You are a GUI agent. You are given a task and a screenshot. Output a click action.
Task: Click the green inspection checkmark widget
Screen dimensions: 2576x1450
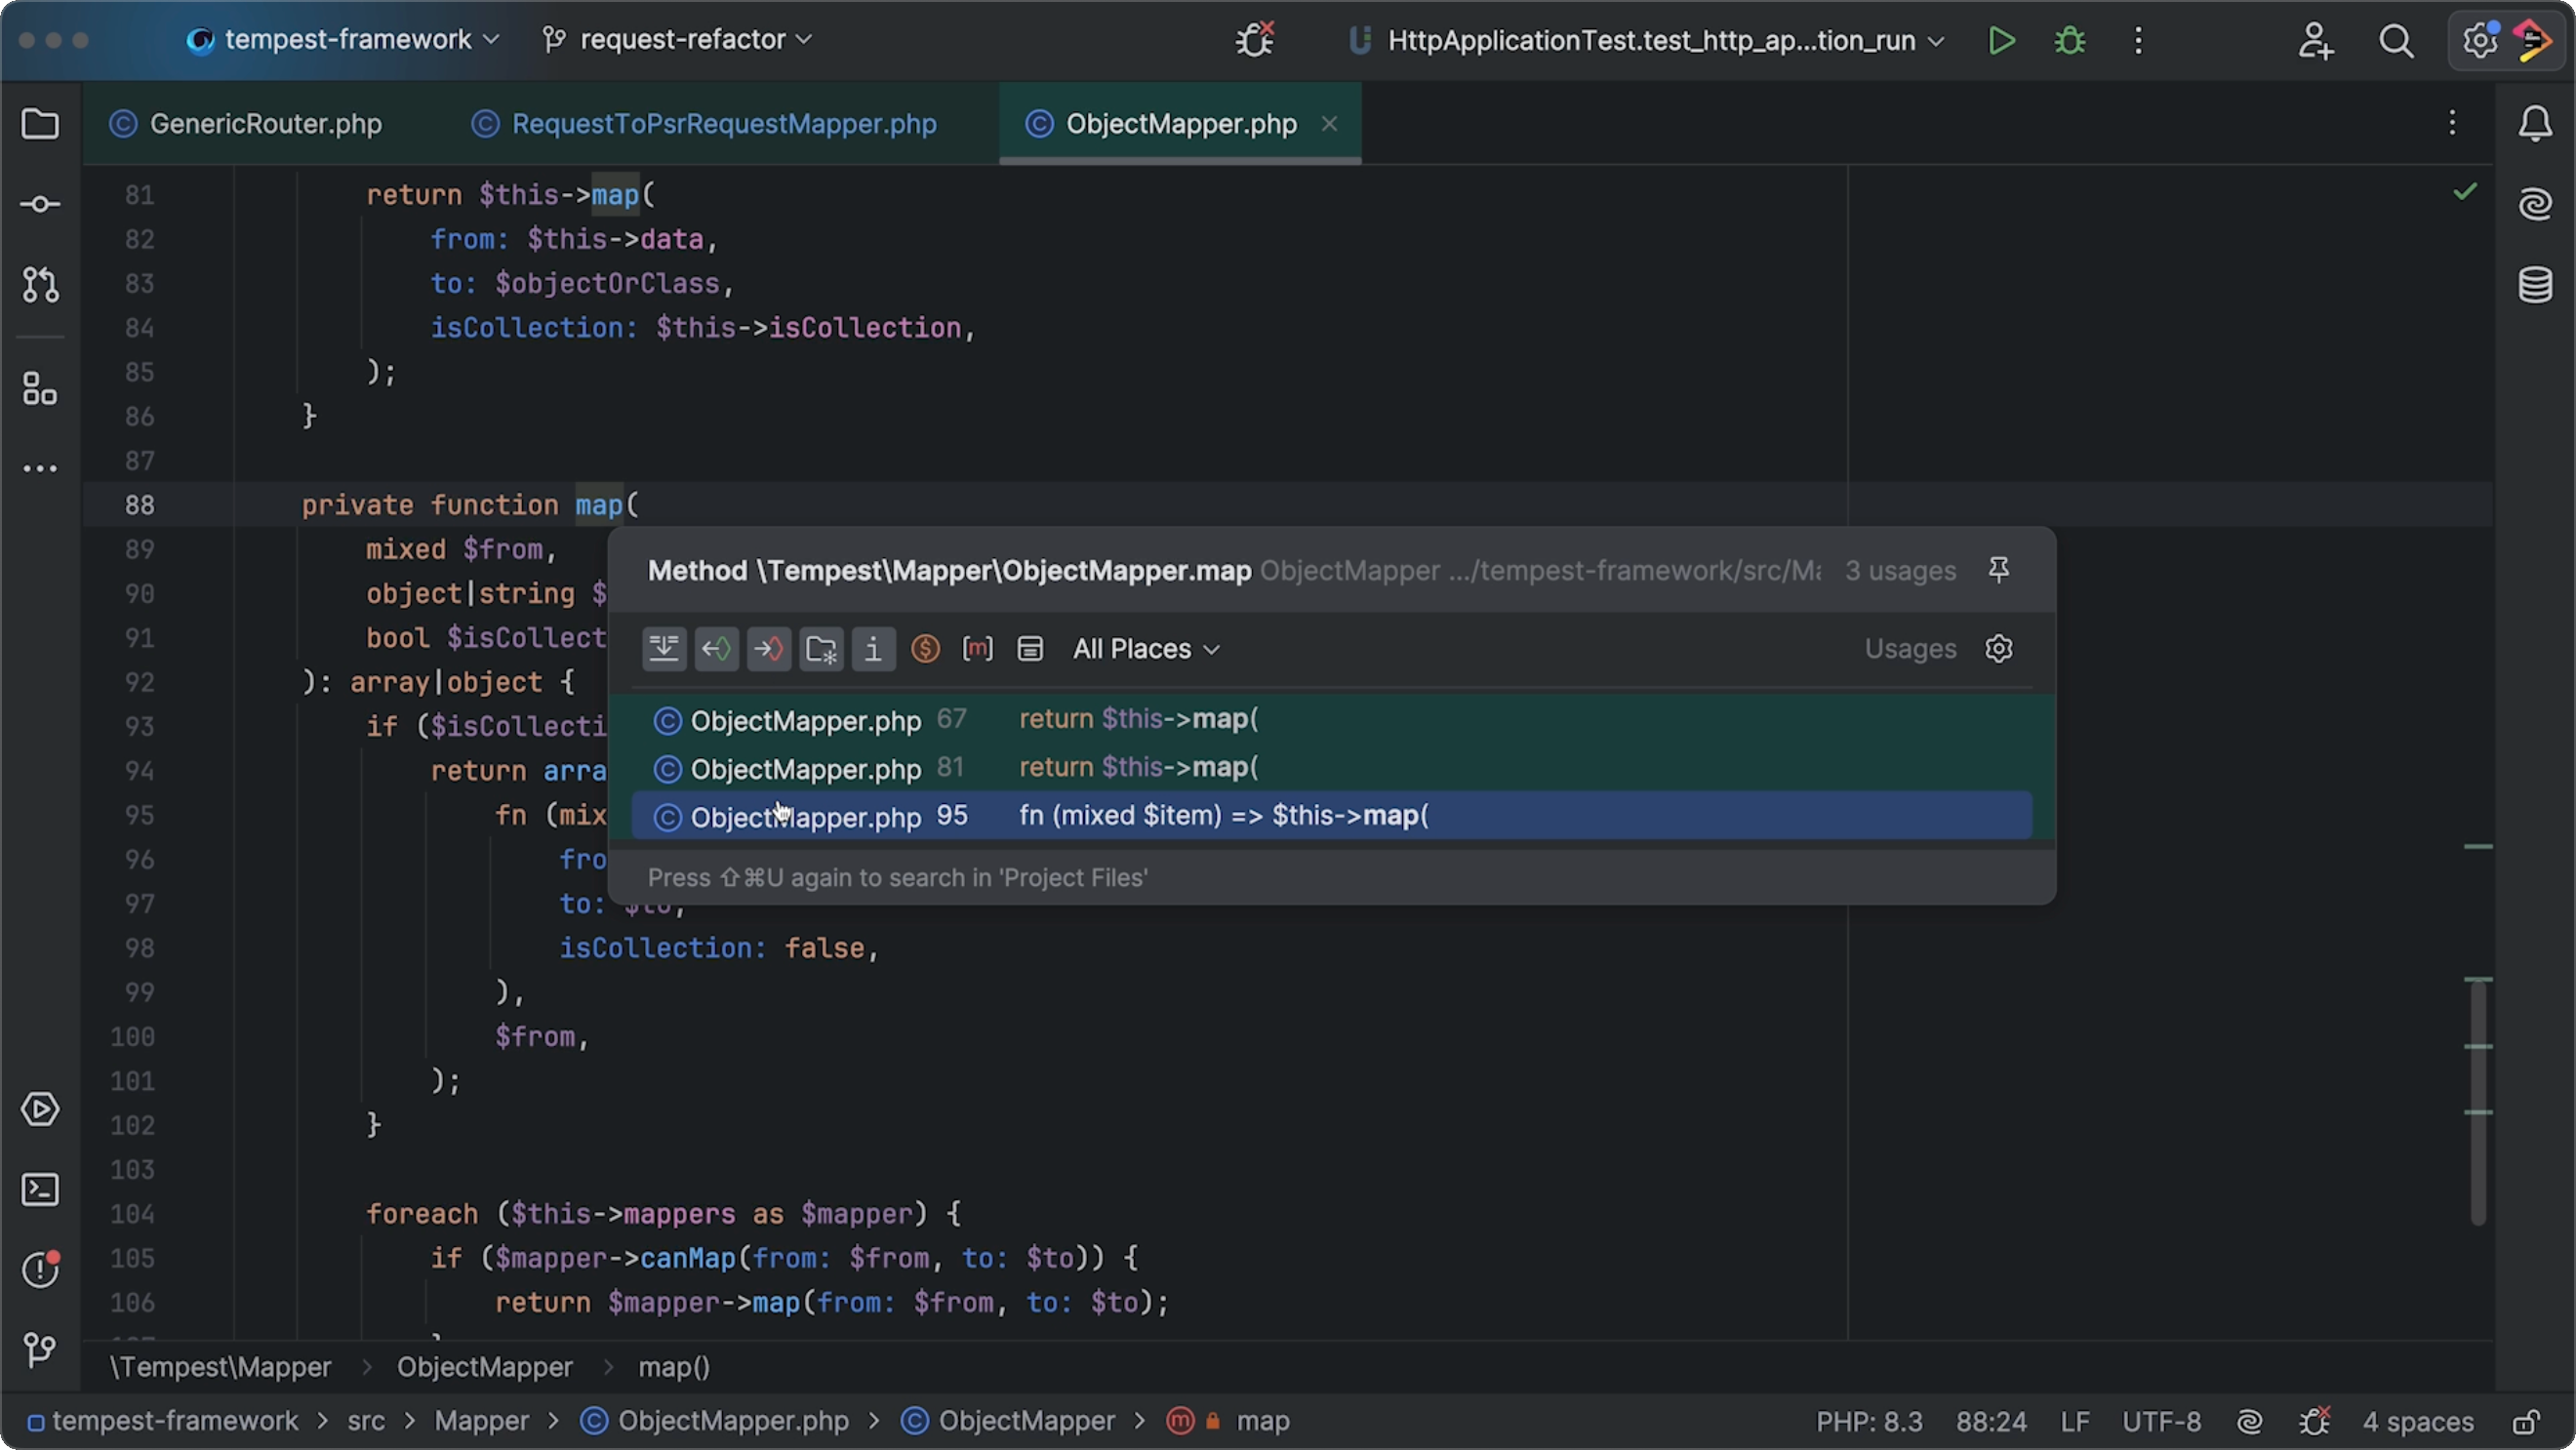click(2465, 190)
